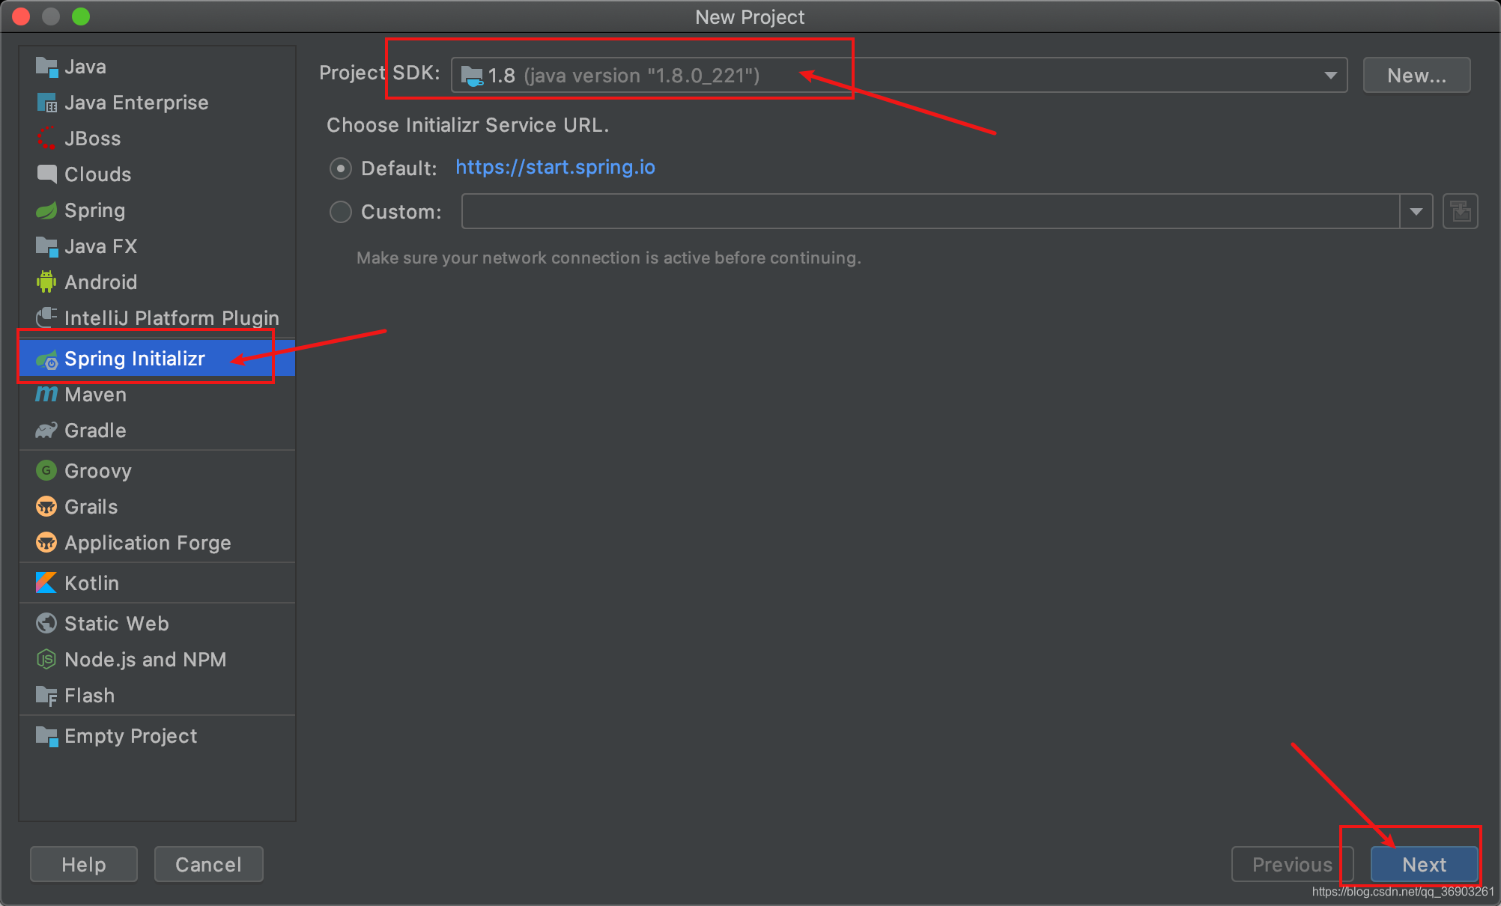
Task: Click the SDK folder icon in Project SDK field
Action: 472,76
